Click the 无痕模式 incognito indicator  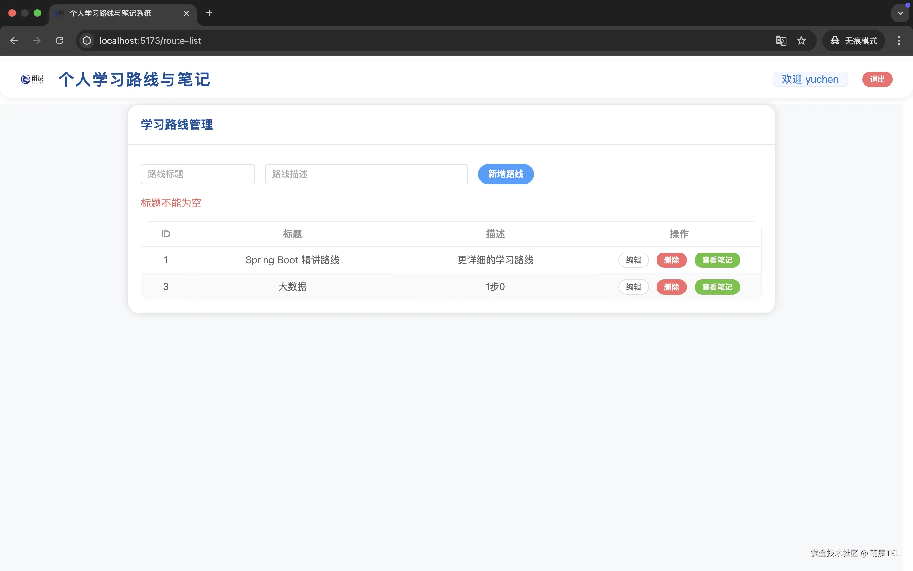click(853, 41)
